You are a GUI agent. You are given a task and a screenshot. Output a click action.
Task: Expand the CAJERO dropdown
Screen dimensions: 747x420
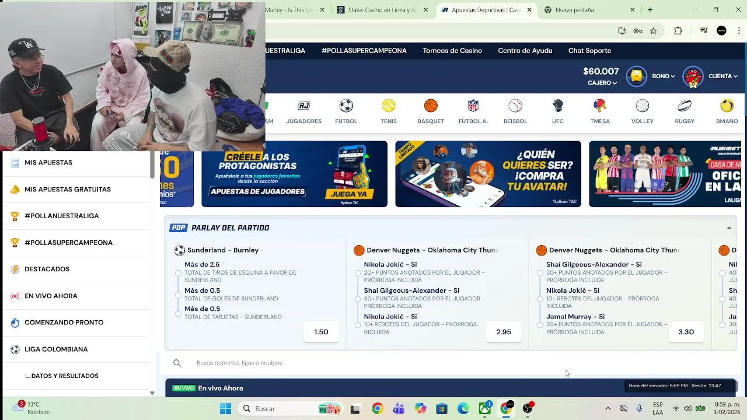pos(602,83)
